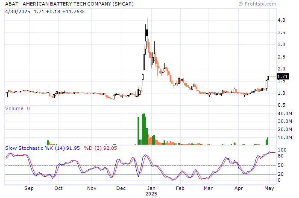Click the Mar month label on time axis
This screenshot has width=299, height=198.
pos(208,188)
